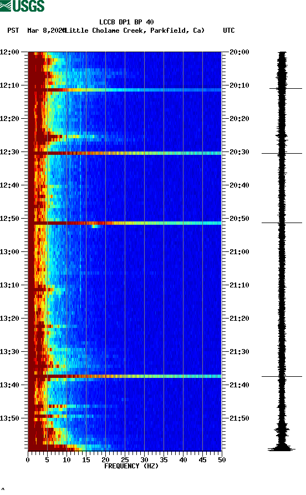Click the '20' frequency axis tick label
The image size is (306, 495).
point(105,460)
